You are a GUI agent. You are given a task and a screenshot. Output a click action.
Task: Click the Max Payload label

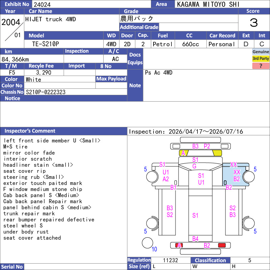tap(111, 79)
